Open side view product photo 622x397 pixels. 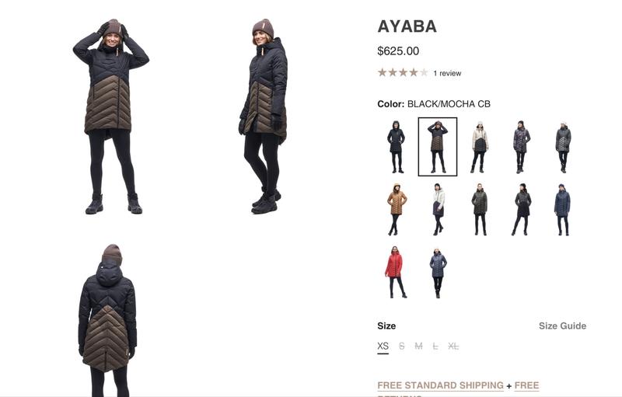click(x=264, y=117)
